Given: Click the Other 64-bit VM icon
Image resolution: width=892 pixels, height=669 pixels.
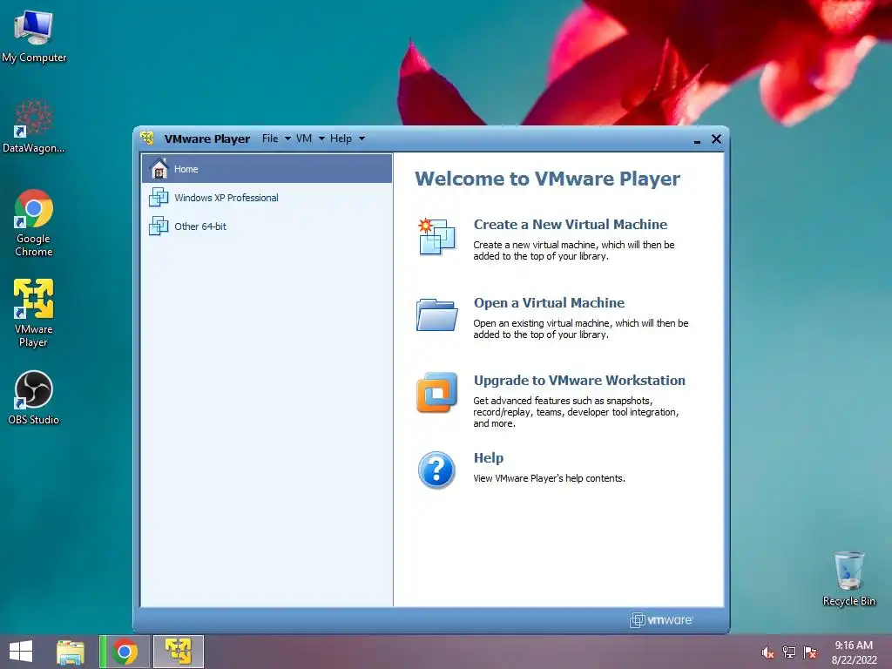Looking at the screenshot, I should [159, 226].
